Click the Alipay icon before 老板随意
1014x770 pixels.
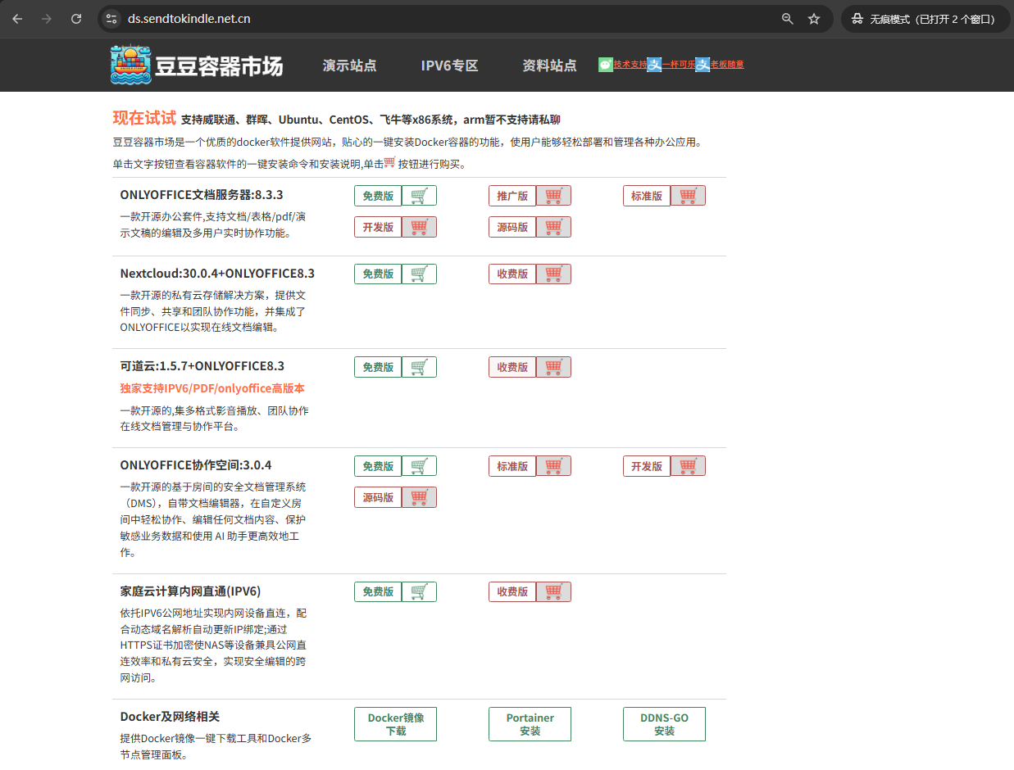pos(703,65)
